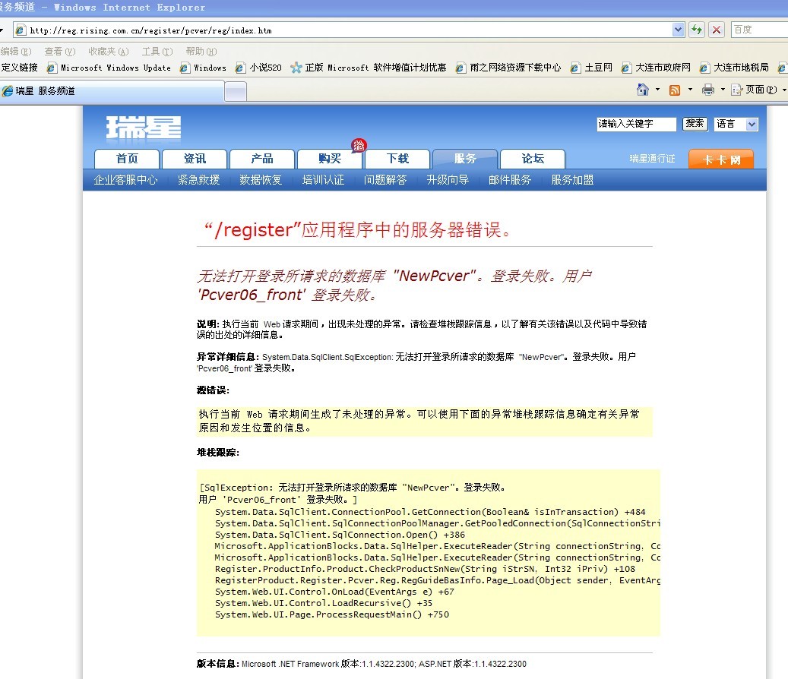Click the page icon beside 土豆网
788x679 pixels.
575,68
